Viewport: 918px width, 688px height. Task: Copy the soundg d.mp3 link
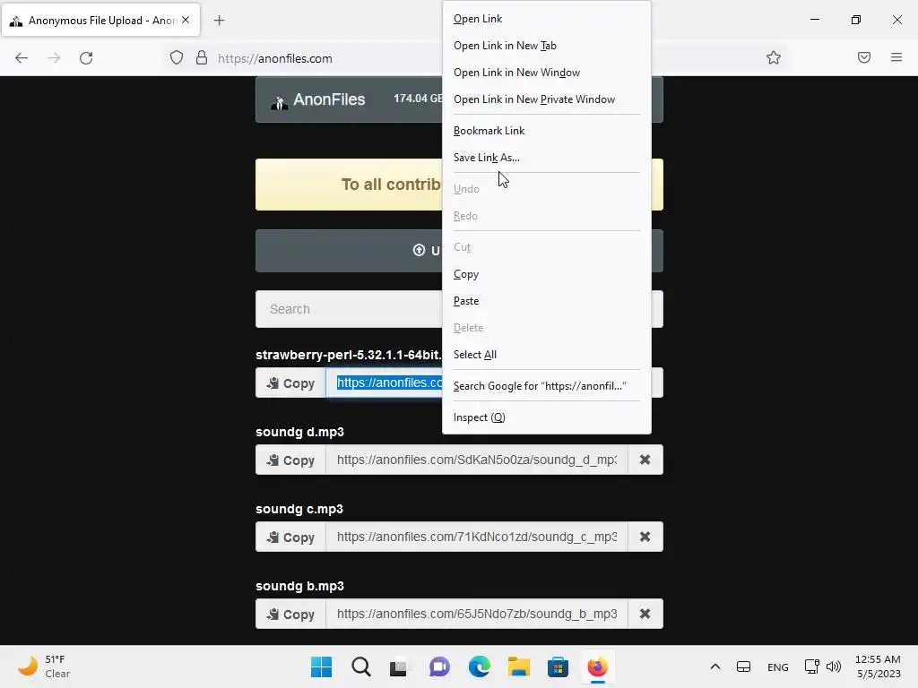click(291, 460)
